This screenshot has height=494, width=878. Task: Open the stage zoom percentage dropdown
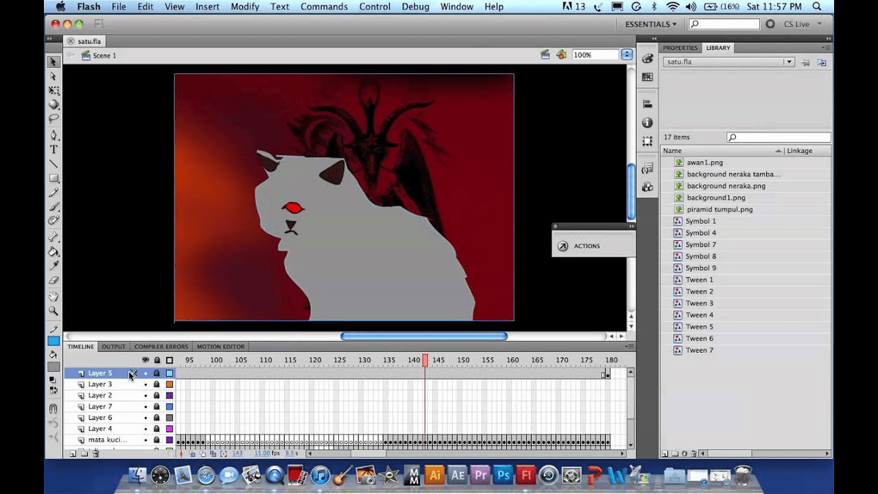click(x=626, y=55)
